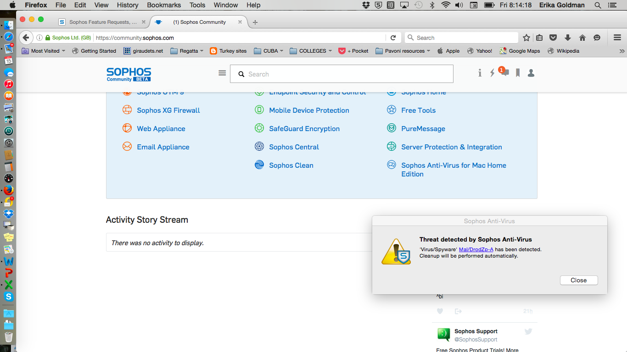
Task: Open the Firefox Hello smiley icon
Action: click(x=597, y=38)
